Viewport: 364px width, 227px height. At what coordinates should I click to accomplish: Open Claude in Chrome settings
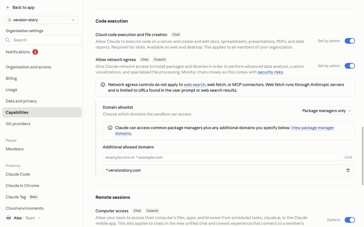[42, 186]
